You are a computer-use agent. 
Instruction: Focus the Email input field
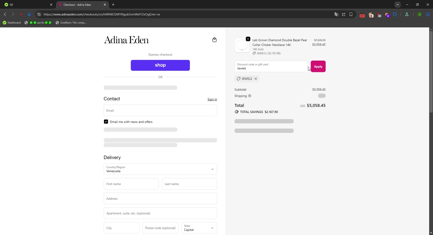[x=160, y=110]
